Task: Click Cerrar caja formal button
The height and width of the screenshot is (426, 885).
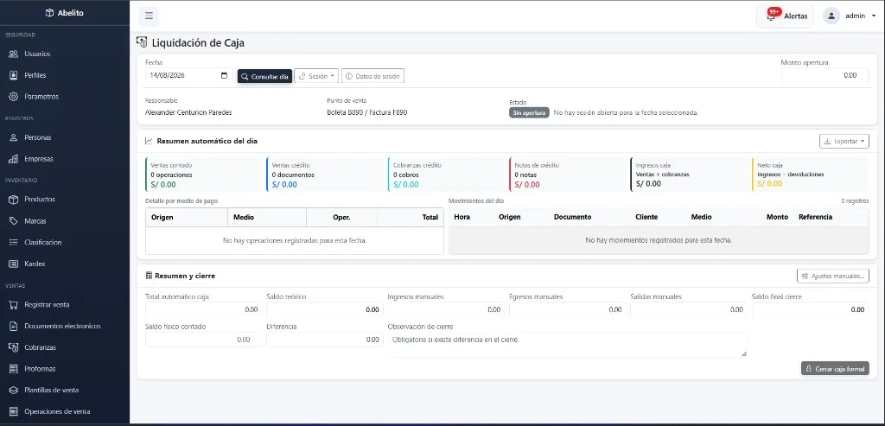Action: (x=835, y=368)
